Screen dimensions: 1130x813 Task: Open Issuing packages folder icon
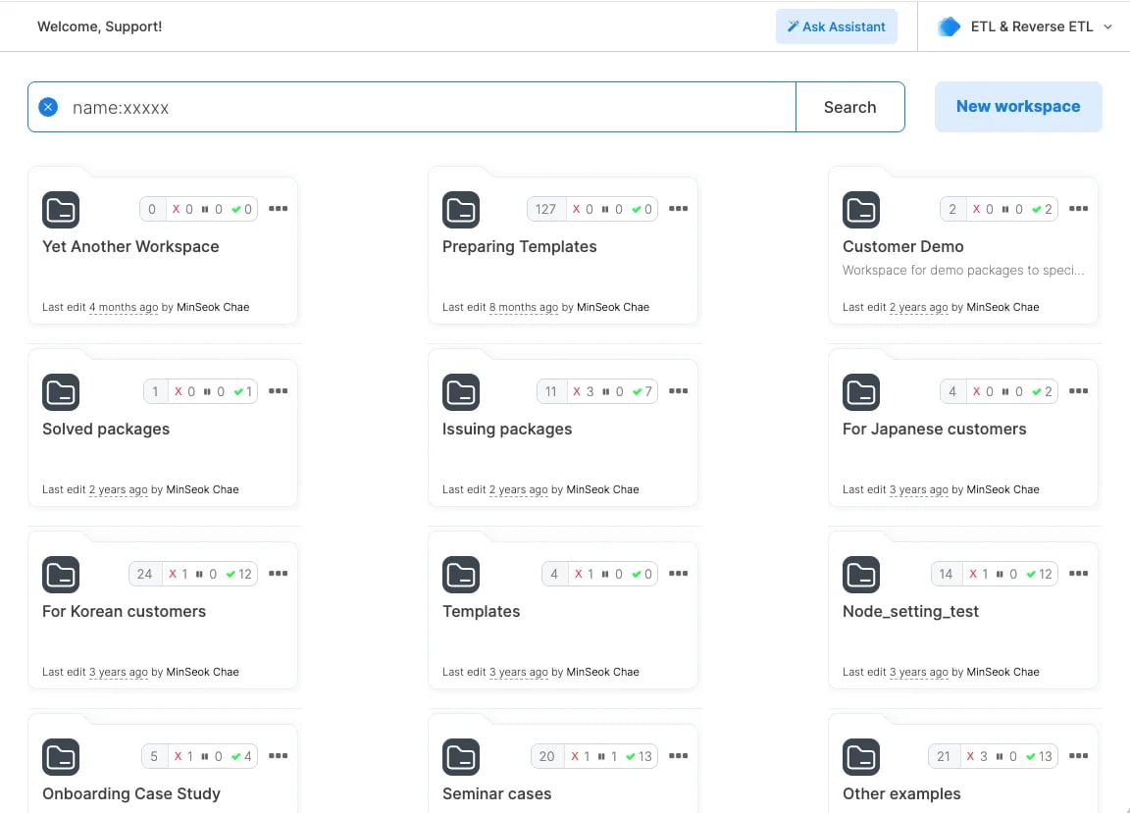[460, 392]
